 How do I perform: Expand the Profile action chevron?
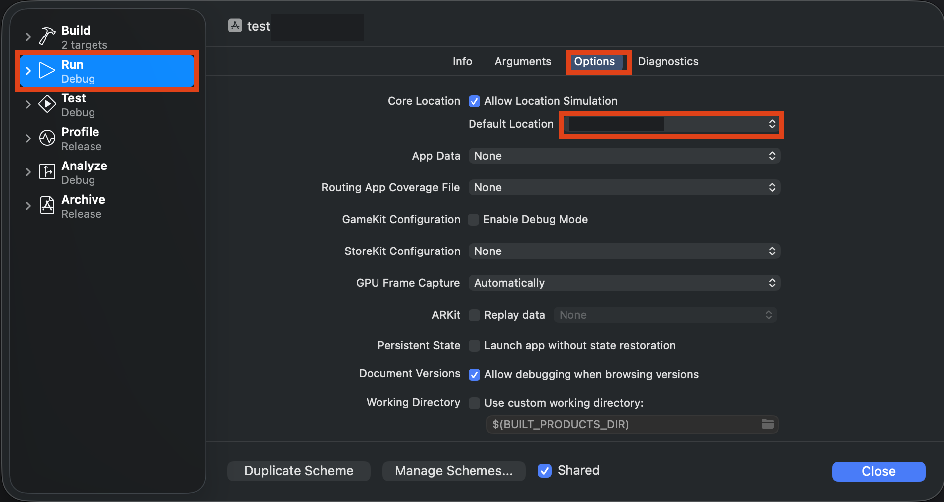28,138
